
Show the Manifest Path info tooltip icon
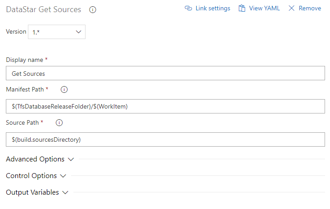64,90
